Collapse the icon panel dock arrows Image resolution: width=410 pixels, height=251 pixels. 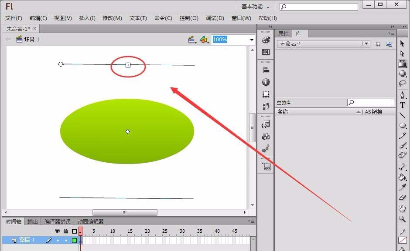pos(270,27)
